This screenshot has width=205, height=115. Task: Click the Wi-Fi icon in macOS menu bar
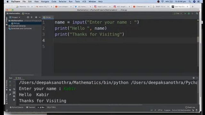tap(162, 2)
